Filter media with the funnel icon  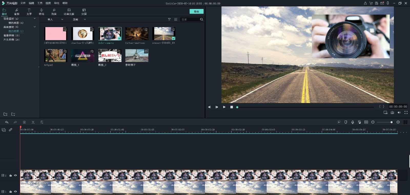click(169, 19)
